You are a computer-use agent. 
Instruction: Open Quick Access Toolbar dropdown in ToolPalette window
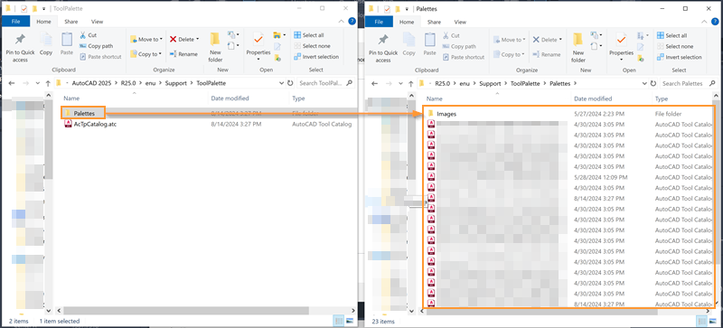click(x=43, y=9)
